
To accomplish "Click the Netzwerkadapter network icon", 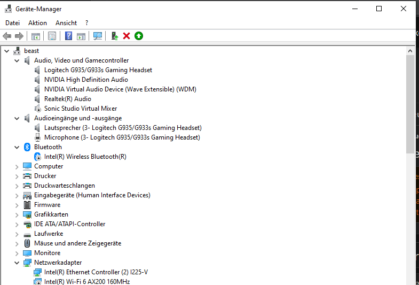I will point(27,263).
